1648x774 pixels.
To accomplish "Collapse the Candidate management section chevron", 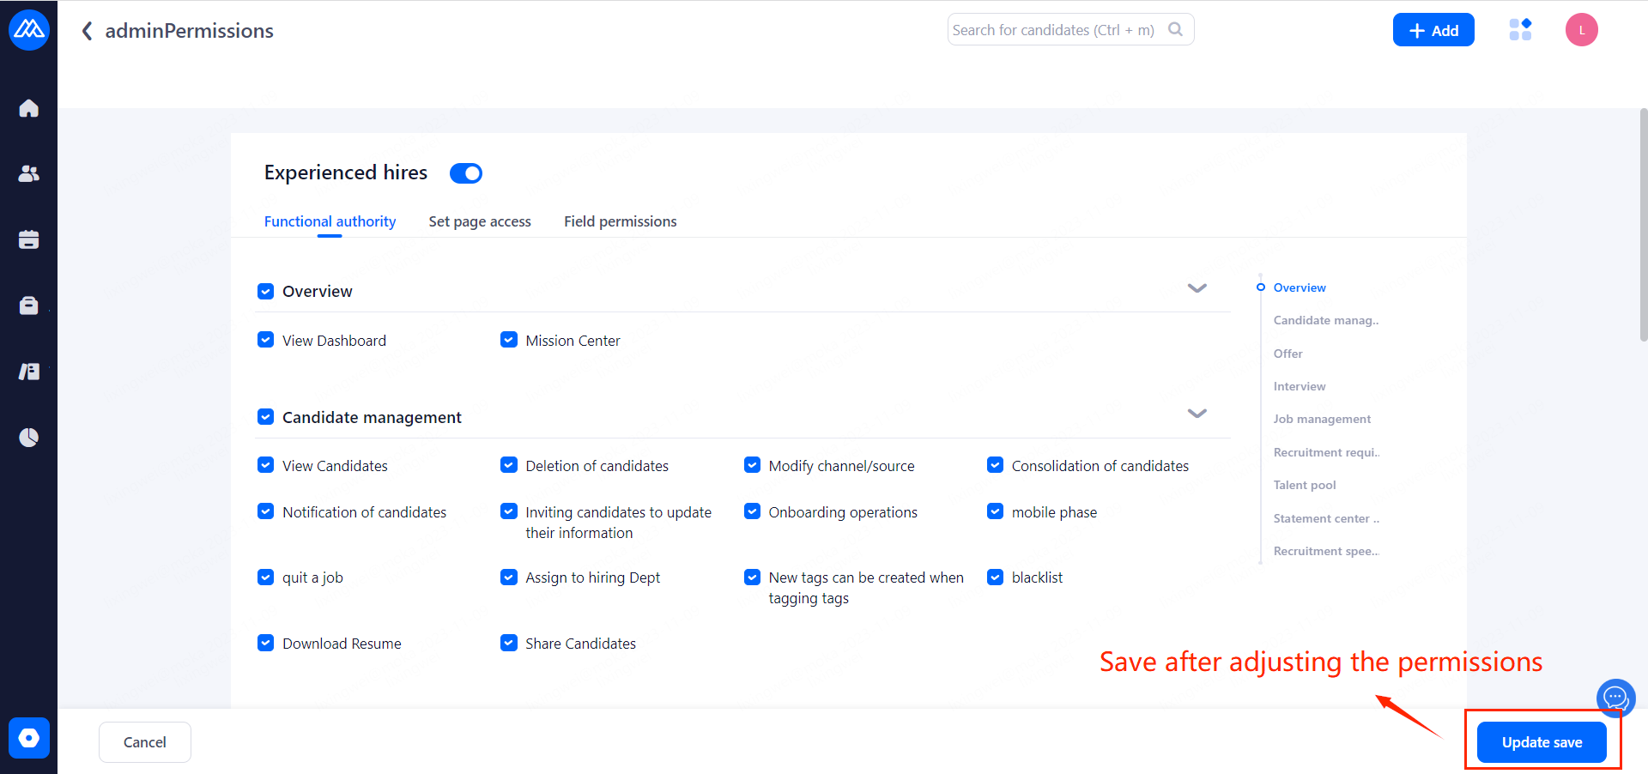I will point(1197,414).
